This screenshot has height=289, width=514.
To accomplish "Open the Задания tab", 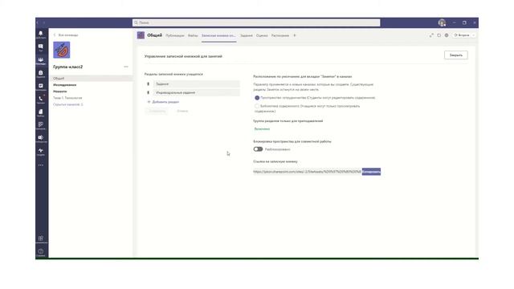I will [x=247, y=35].
